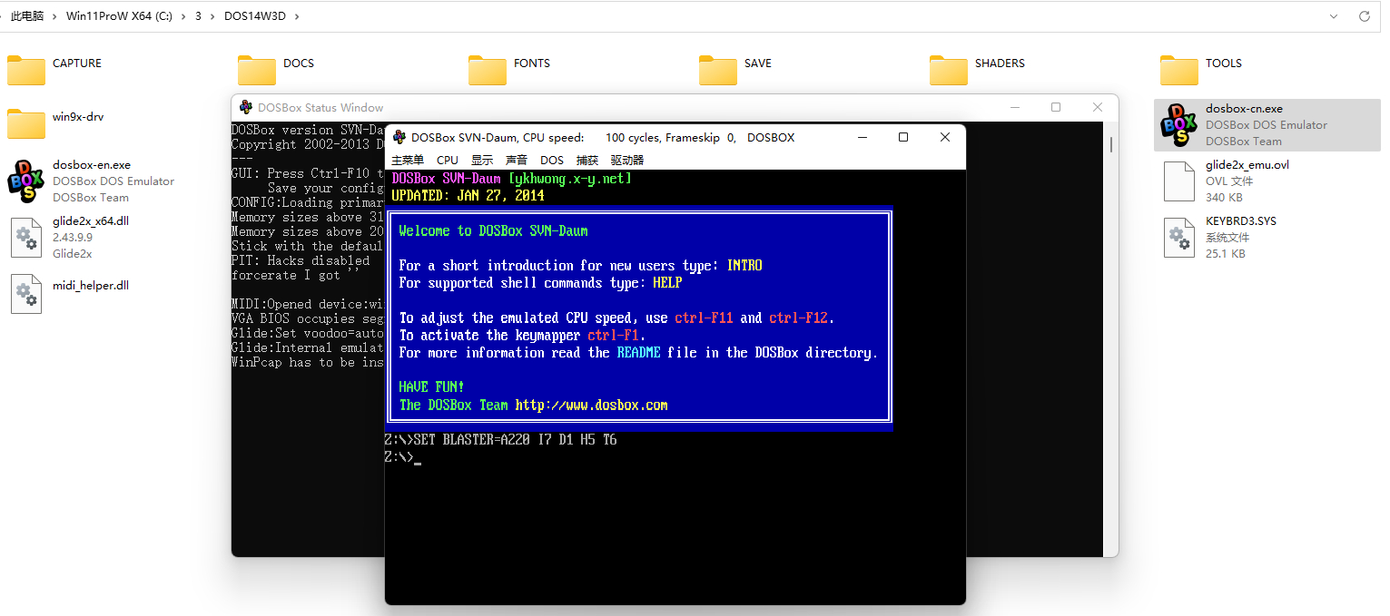Open the CAPTURE folder icon
The width and height of the screenshot is (1390, 616).
click(x=26, y=70)
